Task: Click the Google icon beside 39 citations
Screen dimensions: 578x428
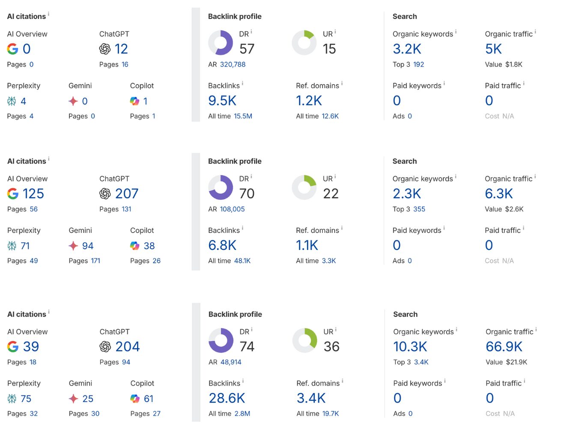Action: click(x=13, y=347)
